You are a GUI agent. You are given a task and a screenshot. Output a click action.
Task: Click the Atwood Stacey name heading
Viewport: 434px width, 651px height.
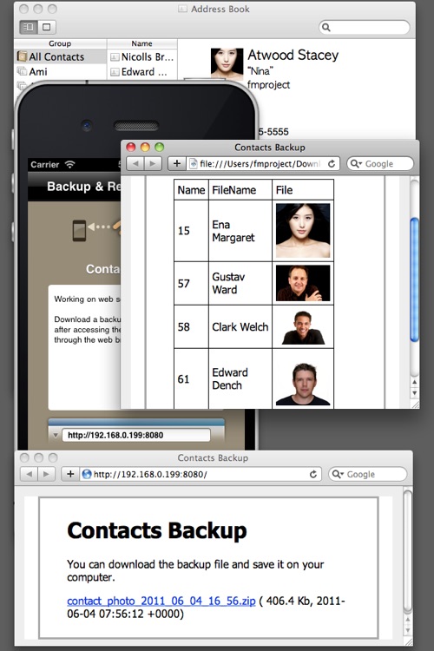[293, 55]
